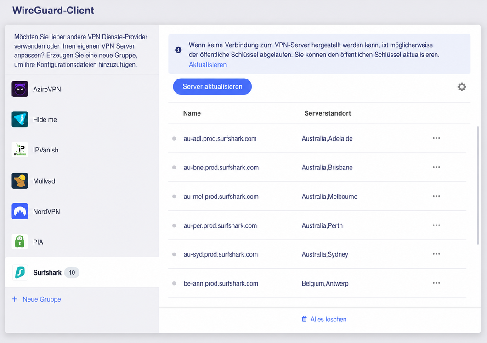487x343 pixels.
Task: Open more options for be-ann.prod.surfshark.com
Action: tap(436, 283)
